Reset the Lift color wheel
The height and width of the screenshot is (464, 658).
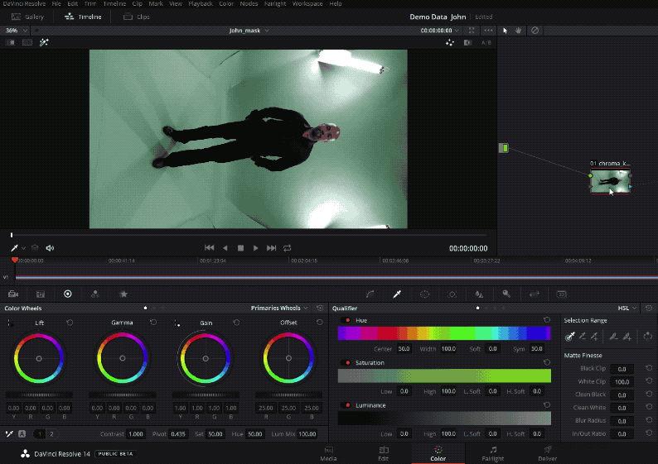(70, 323)
